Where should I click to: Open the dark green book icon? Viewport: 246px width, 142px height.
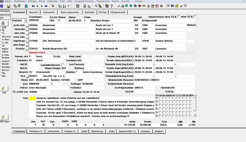click(135, 6)
